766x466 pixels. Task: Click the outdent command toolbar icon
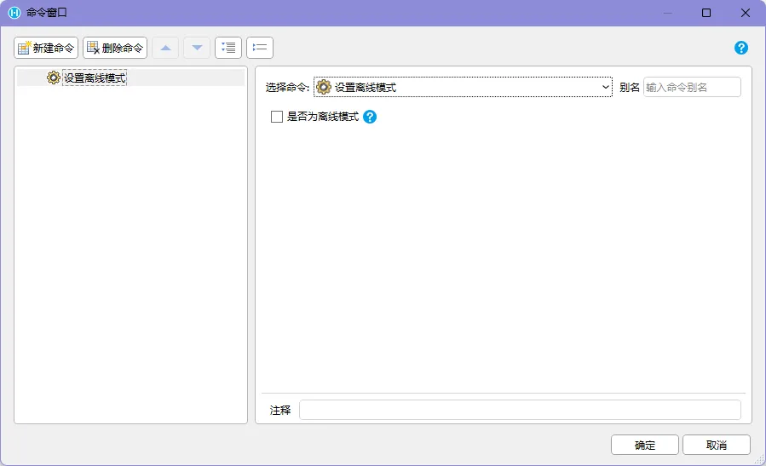pos(260,48)
